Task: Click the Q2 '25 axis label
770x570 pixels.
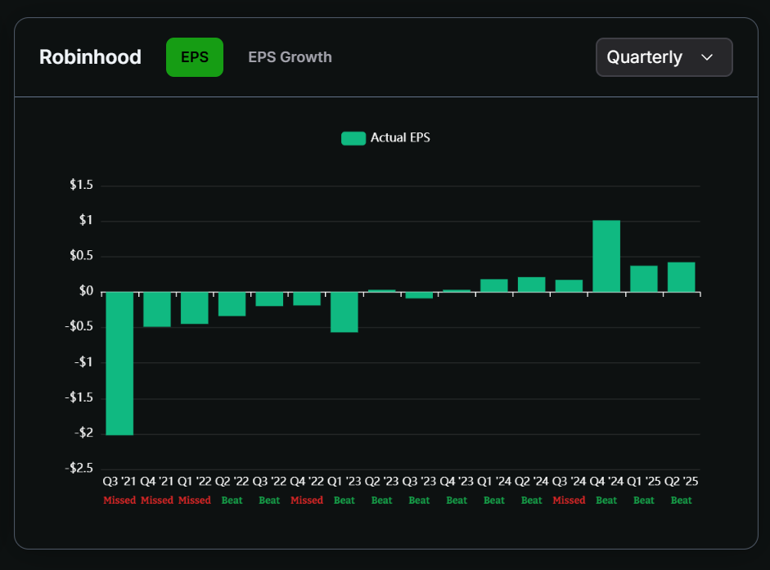Action: [681, 481]
